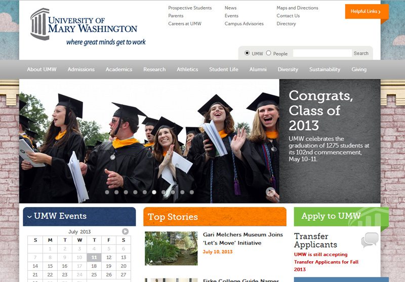Viewport: 405px width, 282px height.
Task: Click the Search button
Action: click(x=361, y=53)
